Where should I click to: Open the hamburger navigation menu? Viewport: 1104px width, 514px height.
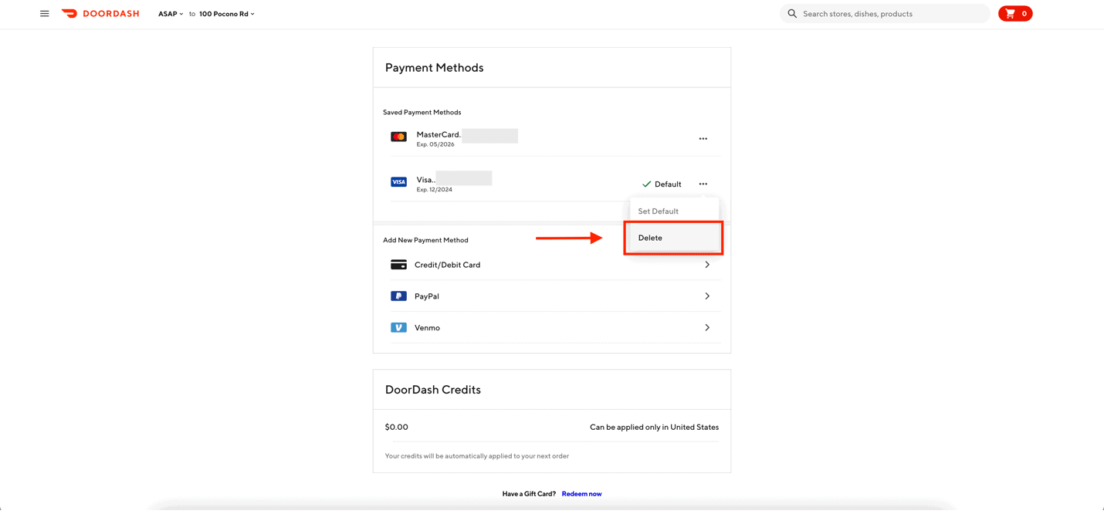click(45, 14)
